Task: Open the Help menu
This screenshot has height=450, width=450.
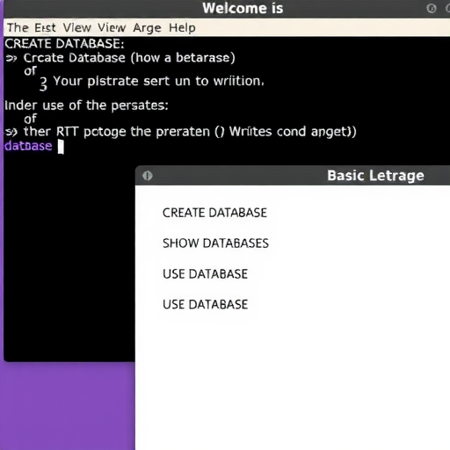Action: 182,28
